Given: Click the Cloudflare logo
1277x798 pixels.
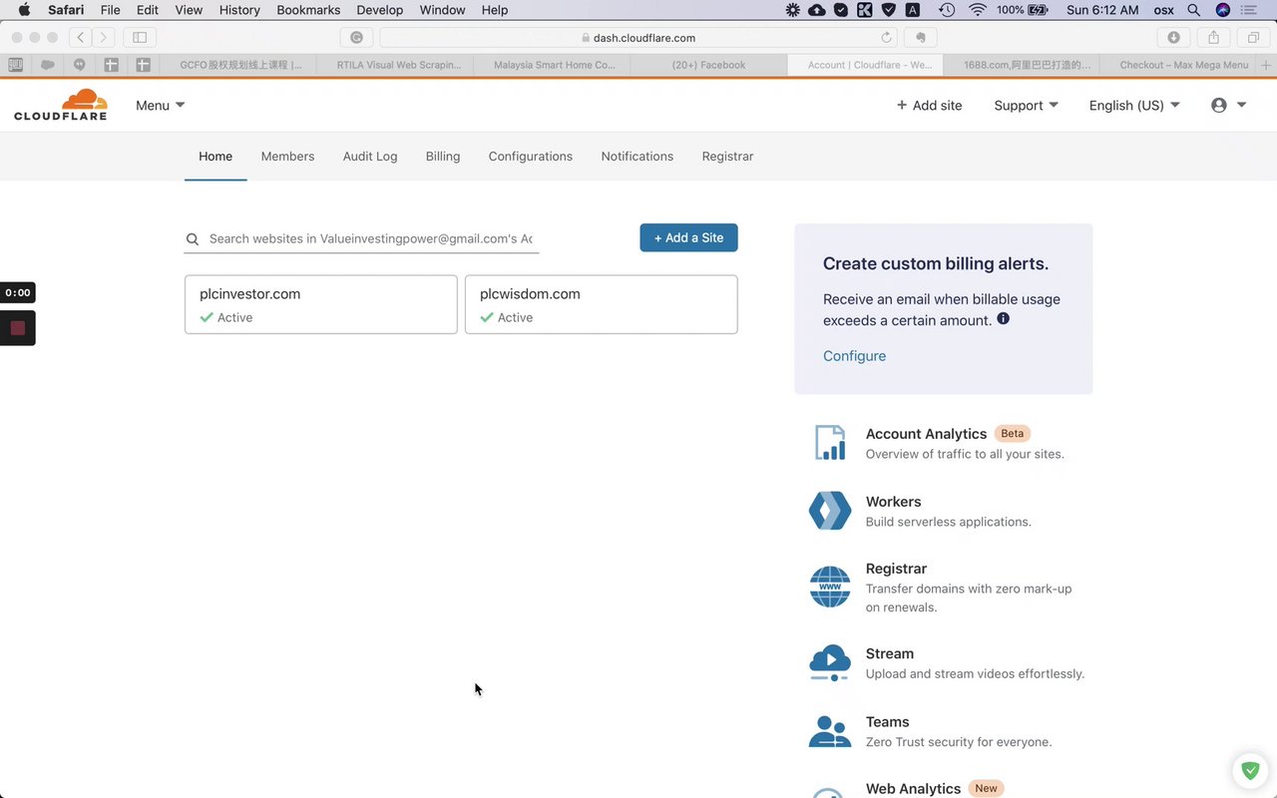Looking at the screenshot, I should click(60, 105).
